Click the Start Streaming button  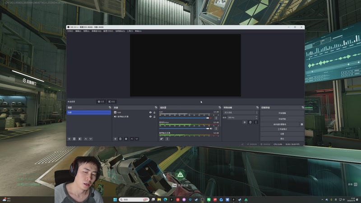[282, 112]
